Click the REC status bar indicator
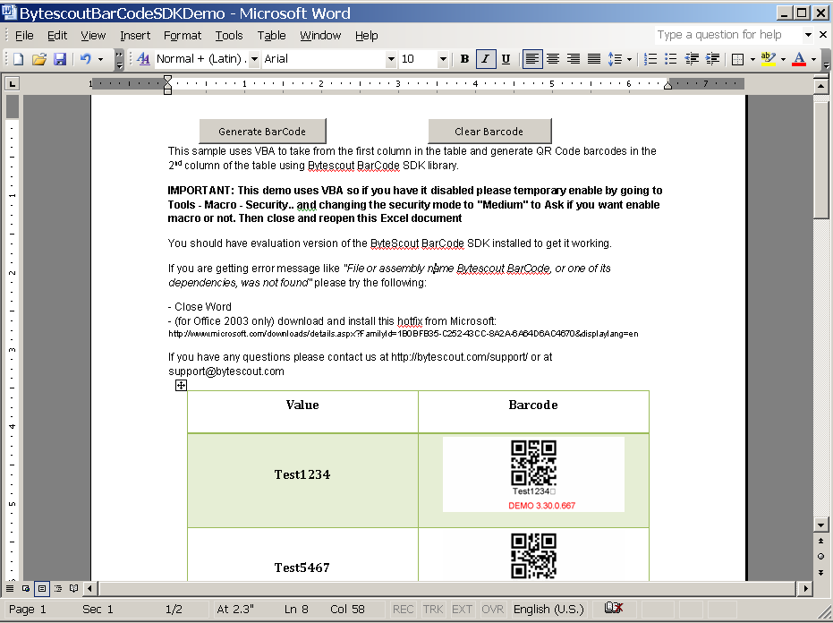 point(404,610)
